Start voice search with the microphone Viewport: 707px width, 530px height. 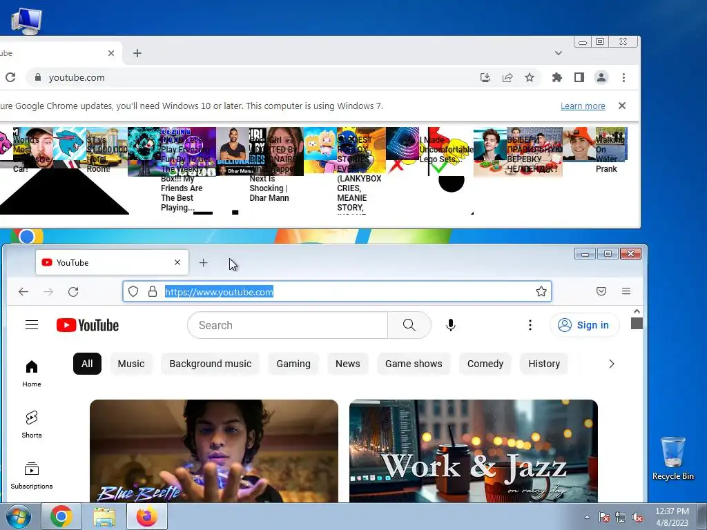tap(450, 325)
